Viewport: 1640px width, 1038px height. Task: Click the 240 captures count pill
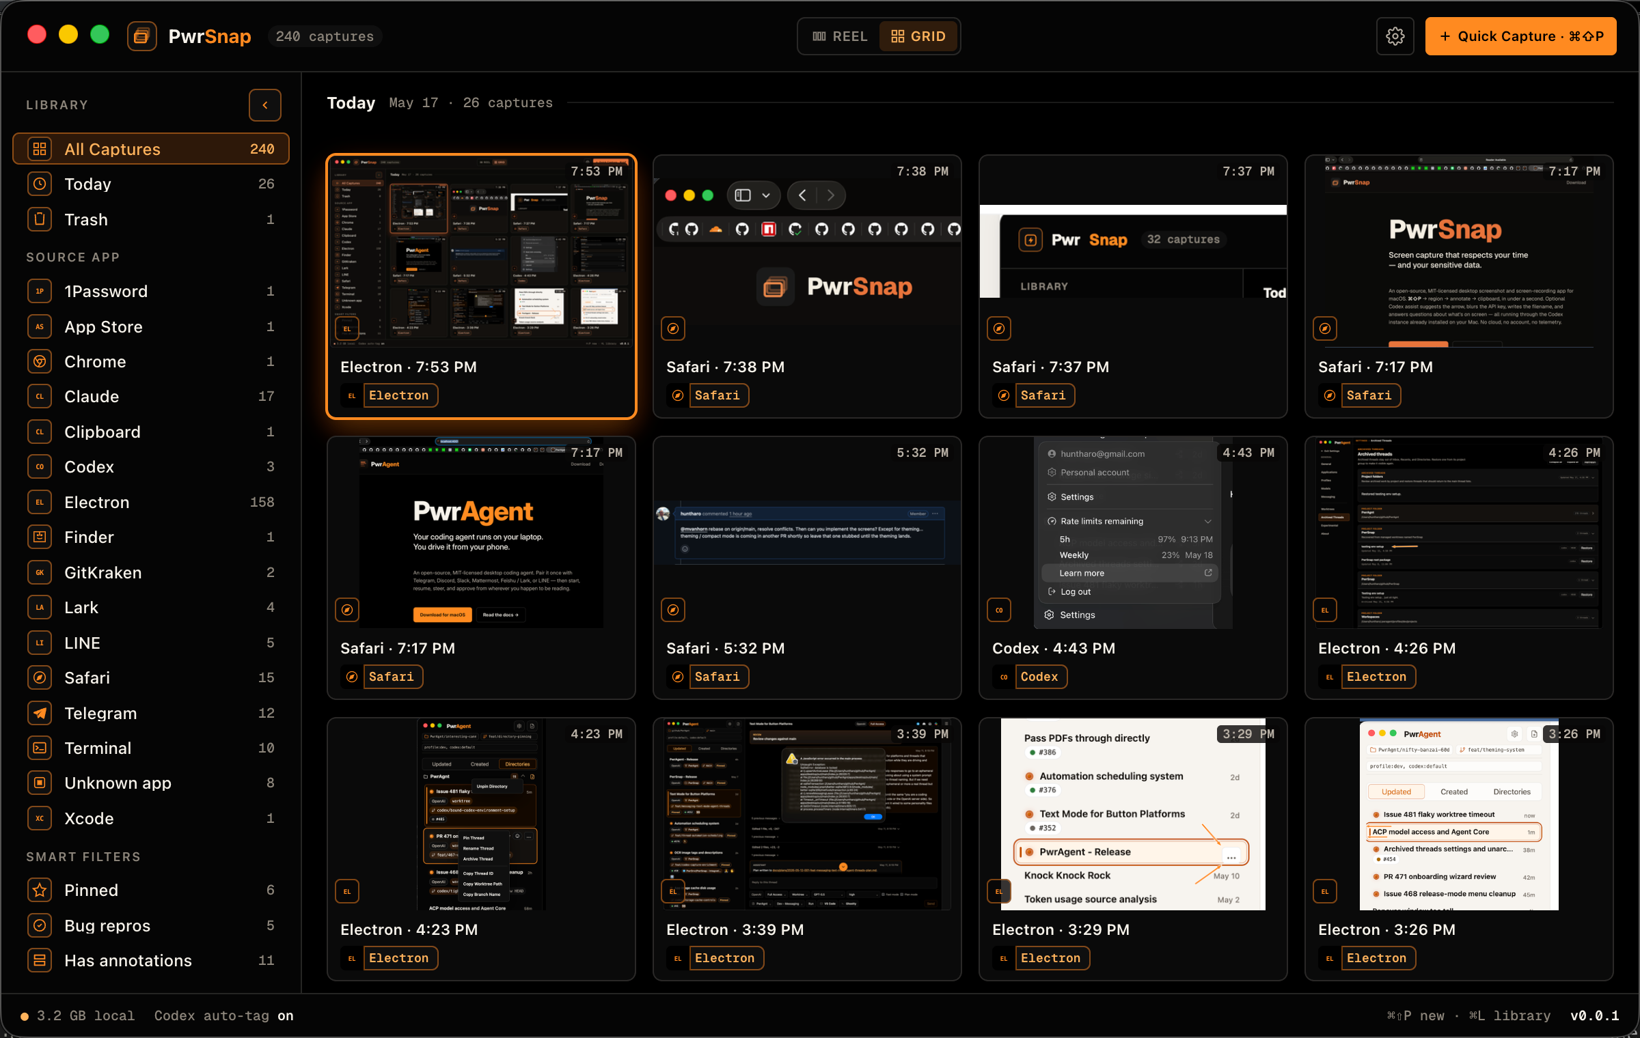pyautogui.click(x=325, y=36)
